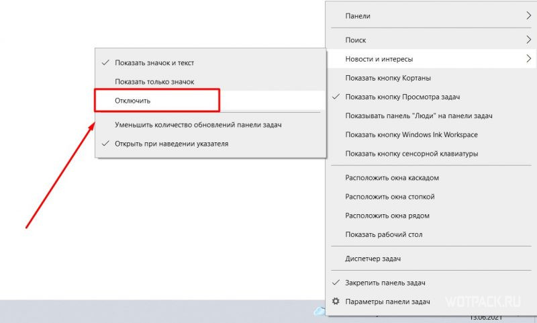This screenshot has height=323, width=537.
Task: Expand arrow next to Новости и интересы
Action: [528, 58]
